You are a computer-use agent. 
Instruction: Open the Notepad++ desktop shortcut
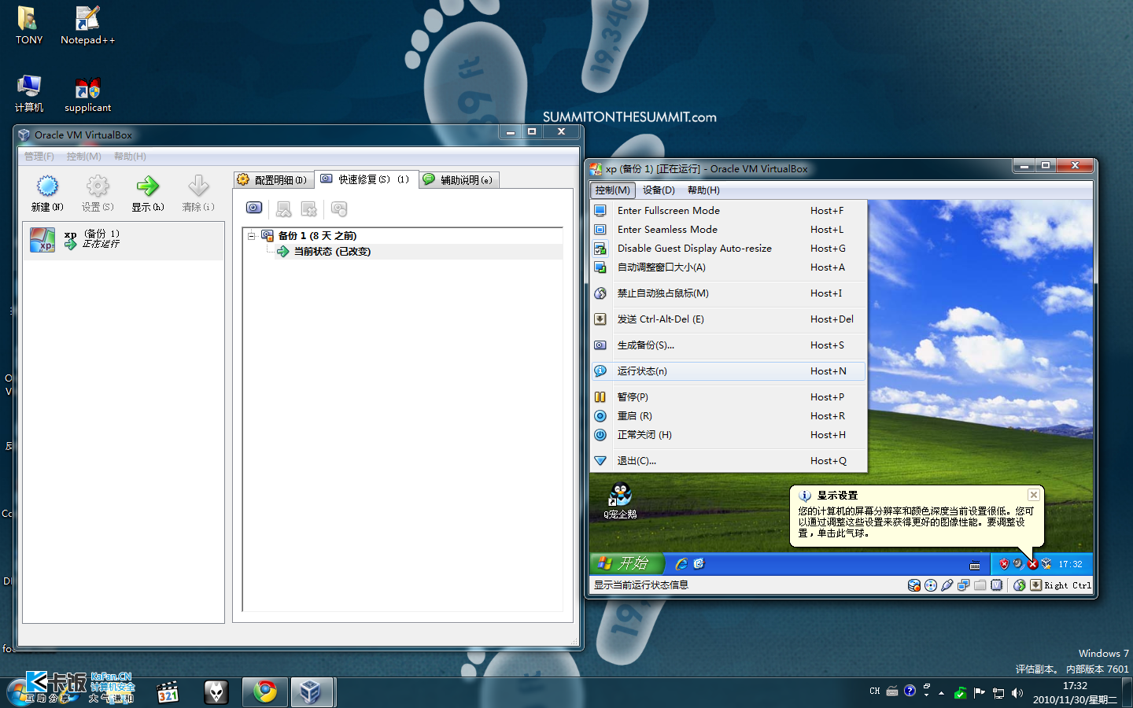(87, 26)
